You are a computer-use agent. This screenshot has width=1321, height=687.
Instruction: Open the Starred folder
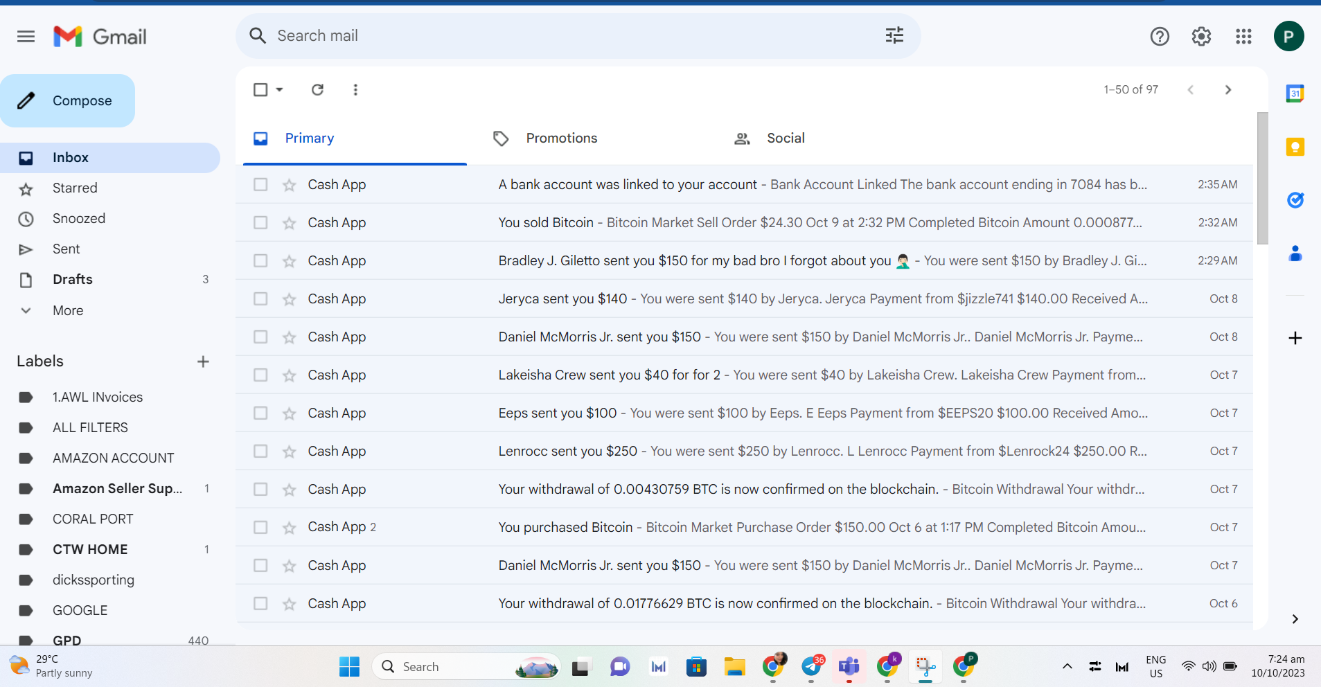click(x=75, y=188)
